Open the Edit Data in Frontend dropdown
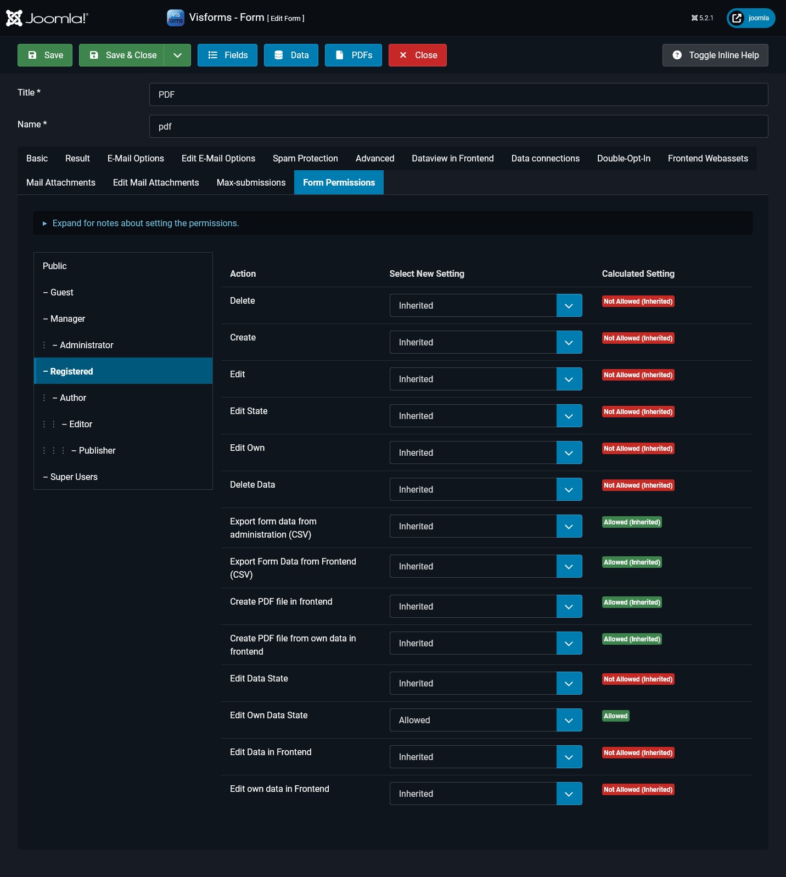 tap(486, 757)
